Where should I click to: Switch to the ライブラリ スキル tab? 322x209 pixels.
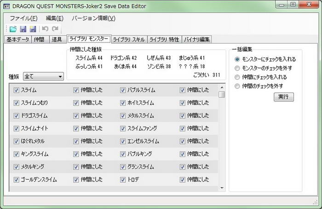(x=128, y=40)
